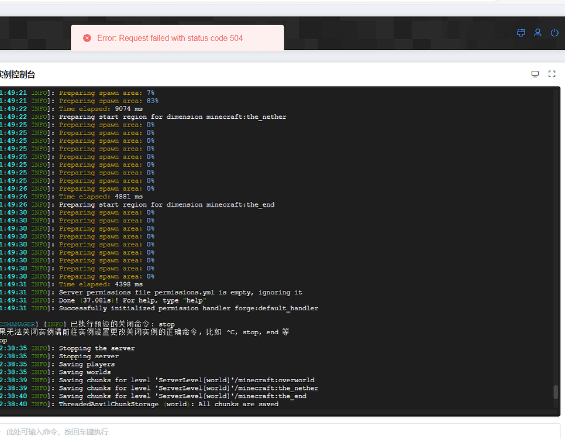Click the 'All chunks are saved' line
565x439 pixels.
pyautogui.click(x=168, y=404)
